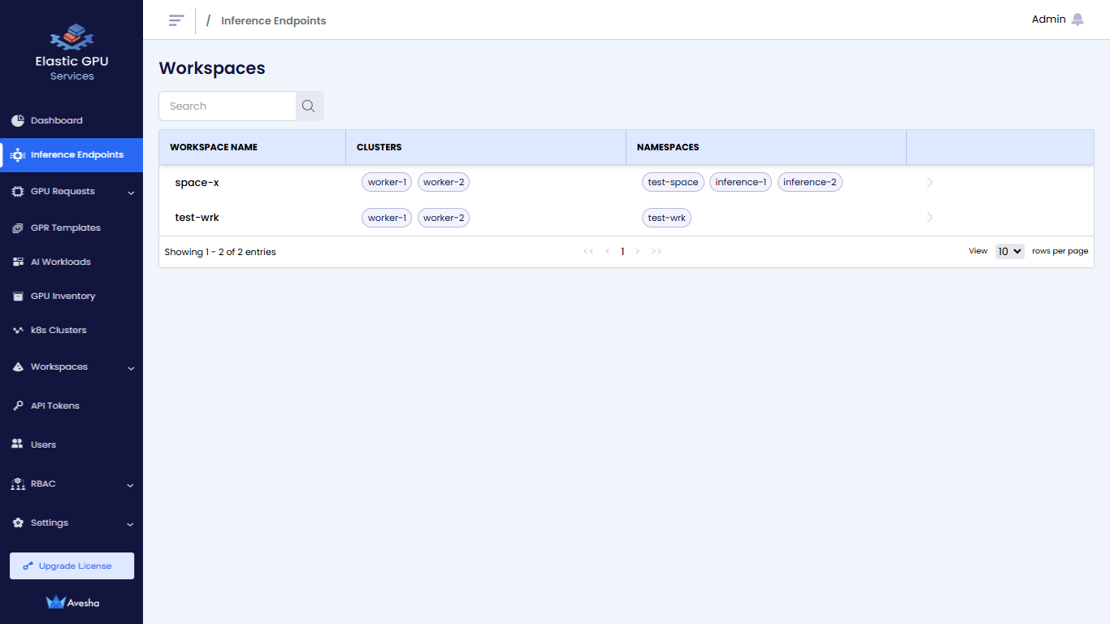The image size is (1110, 624).
Task: Click the API Tokens key icon
Action: pos(18,405)
